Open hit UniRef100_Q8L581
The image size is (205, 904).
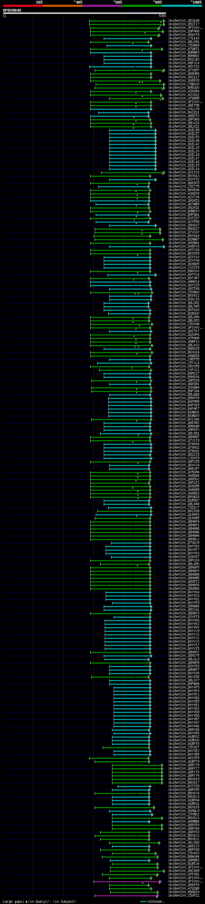(184, 433)
